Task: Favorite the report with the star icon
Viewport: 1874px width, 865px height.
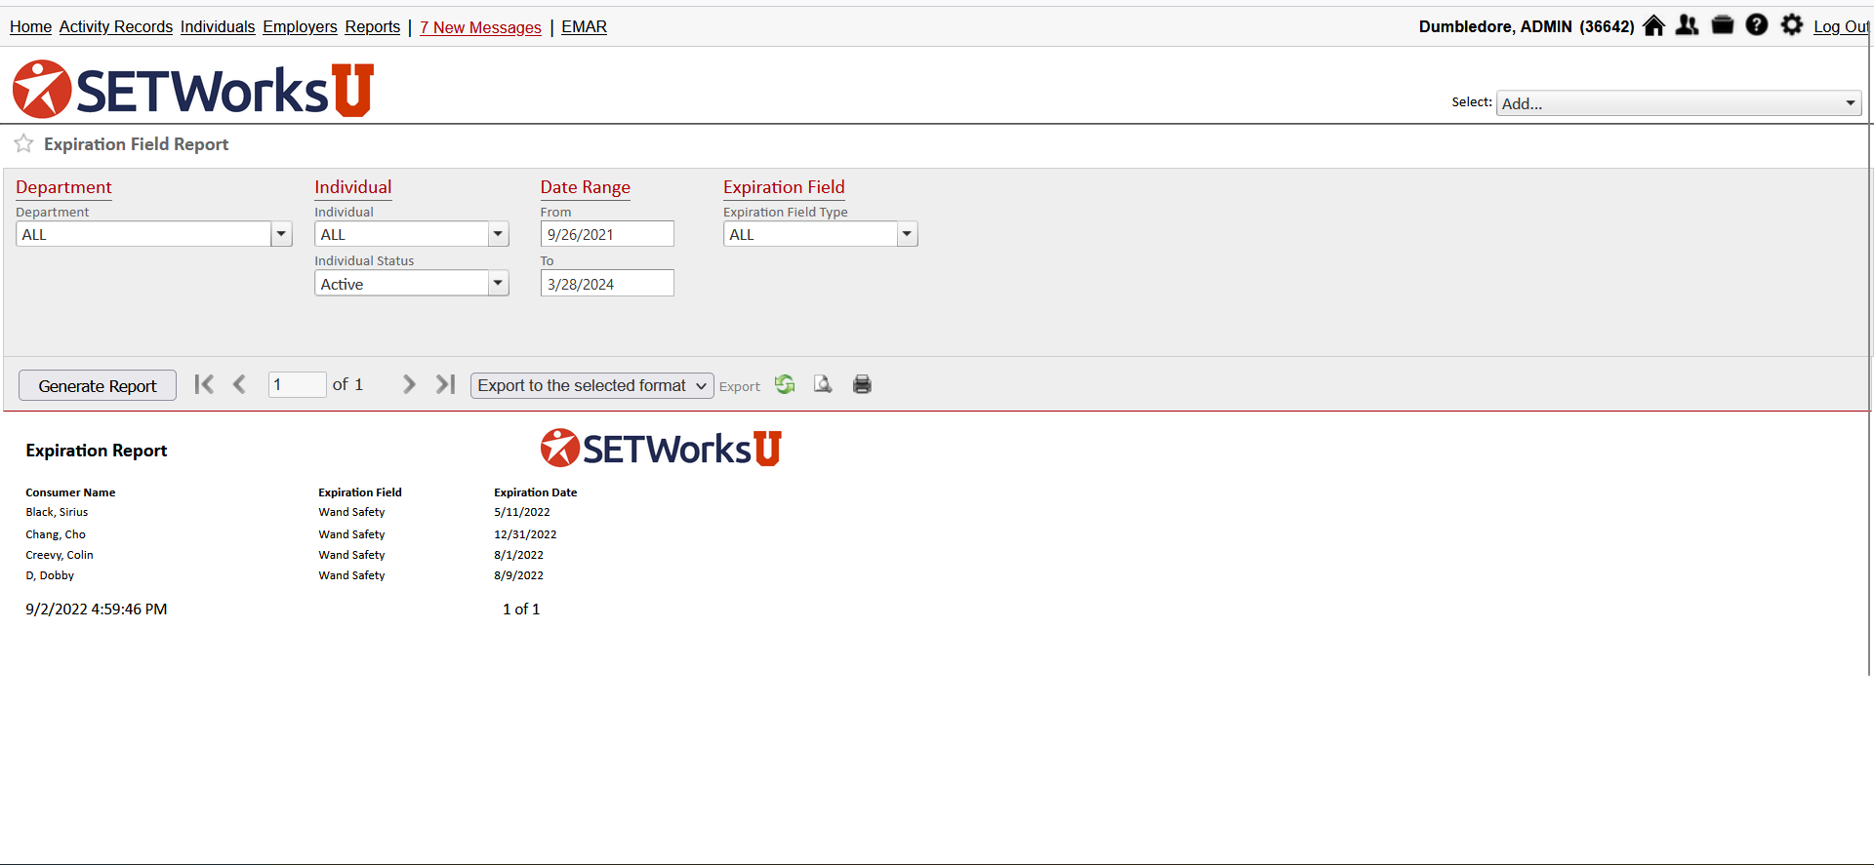Action: 23,144
